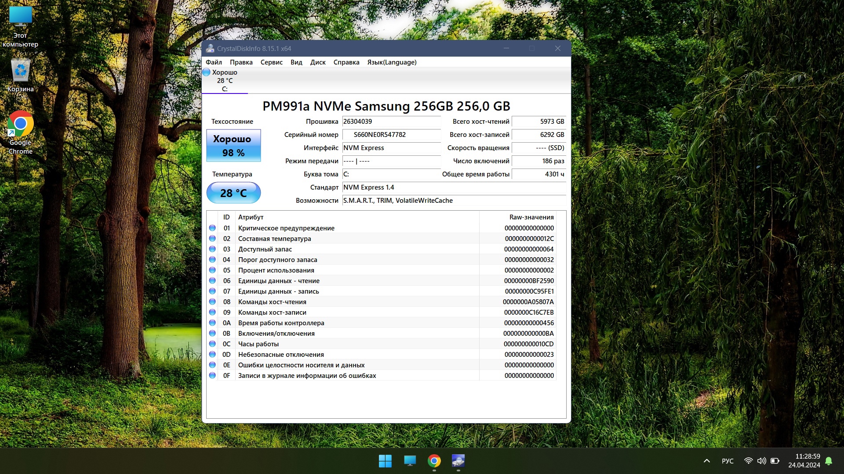Click the status orb for Порог доступного запаса
The height and width of the screenshot is (474, 844).
point(212,259)
